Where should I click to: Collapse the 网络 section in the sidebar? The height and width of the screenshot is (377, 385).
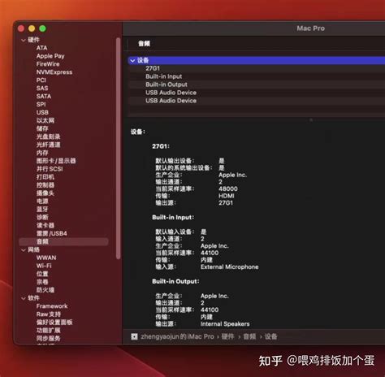coord(24,249)
